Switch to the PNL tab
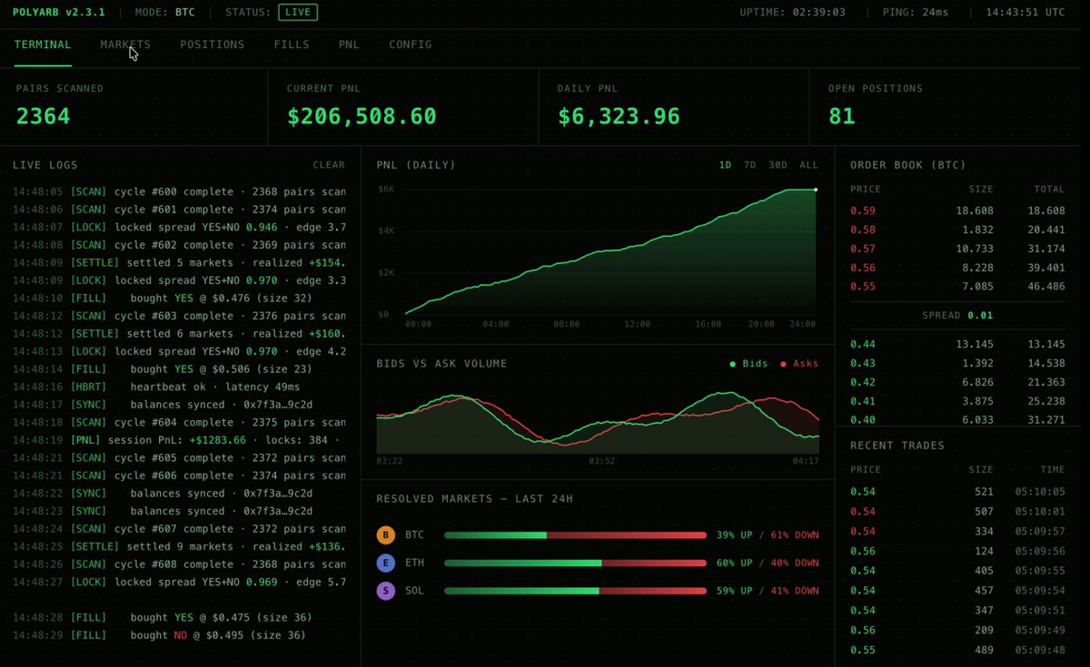This screenshot has width=1090, height=667. [x=349, y=44]
